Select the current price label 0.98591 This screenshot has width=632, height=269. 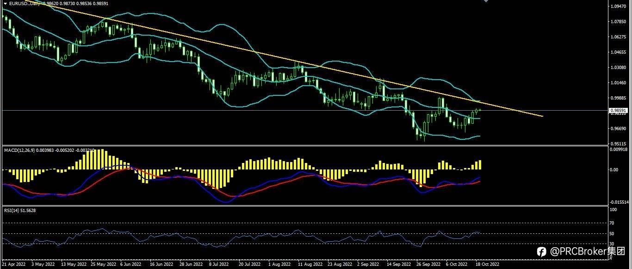pos(619,111)
